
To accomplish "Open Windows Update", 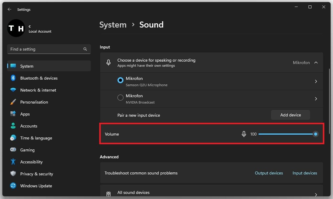I will (36, 186).
